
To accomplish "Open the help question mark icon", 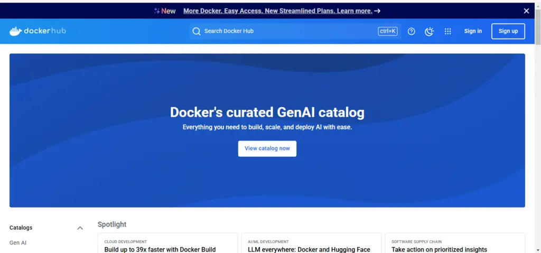I will (x=412, y=31).
